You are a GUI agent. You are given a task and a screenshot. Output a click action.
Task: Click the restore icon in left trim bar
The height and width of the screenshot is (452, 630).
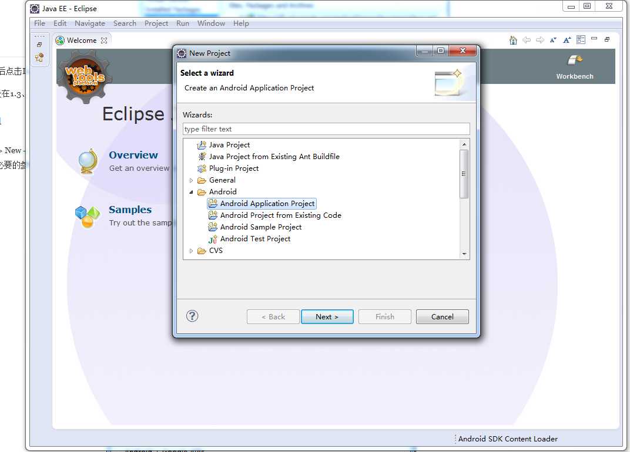click(x=39, y=45)
